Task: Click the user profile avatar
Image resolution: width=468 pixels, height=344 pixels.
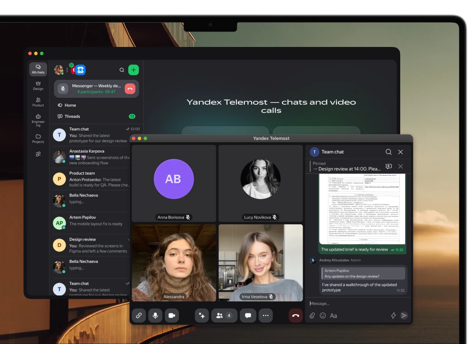Action: 59,70
